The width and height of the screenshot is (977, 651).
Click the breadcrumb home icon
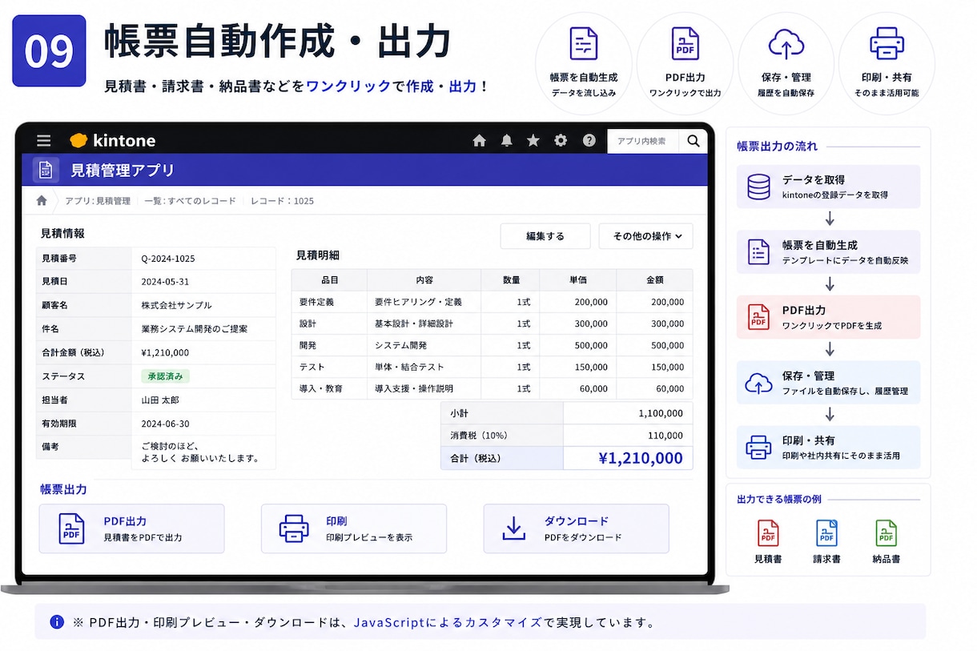(42, 200)
